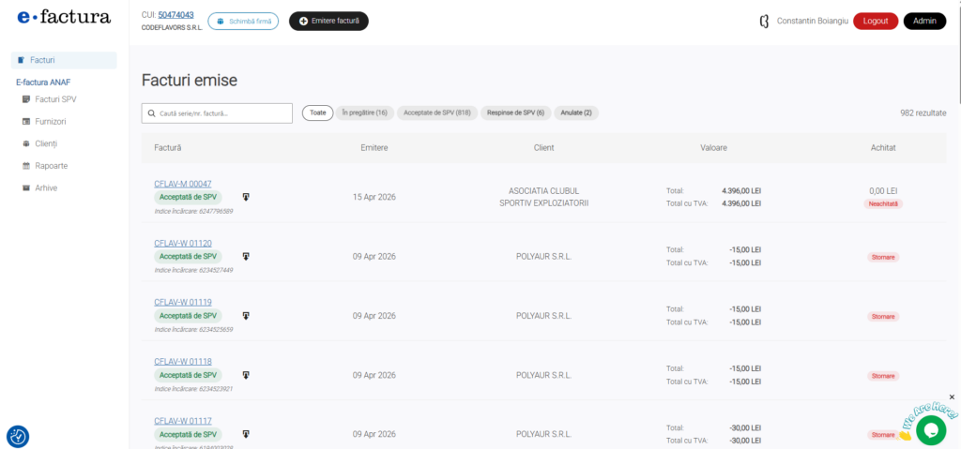Open Facturi SPV in sidebar

pyautogui.click(x=55, y=98)
